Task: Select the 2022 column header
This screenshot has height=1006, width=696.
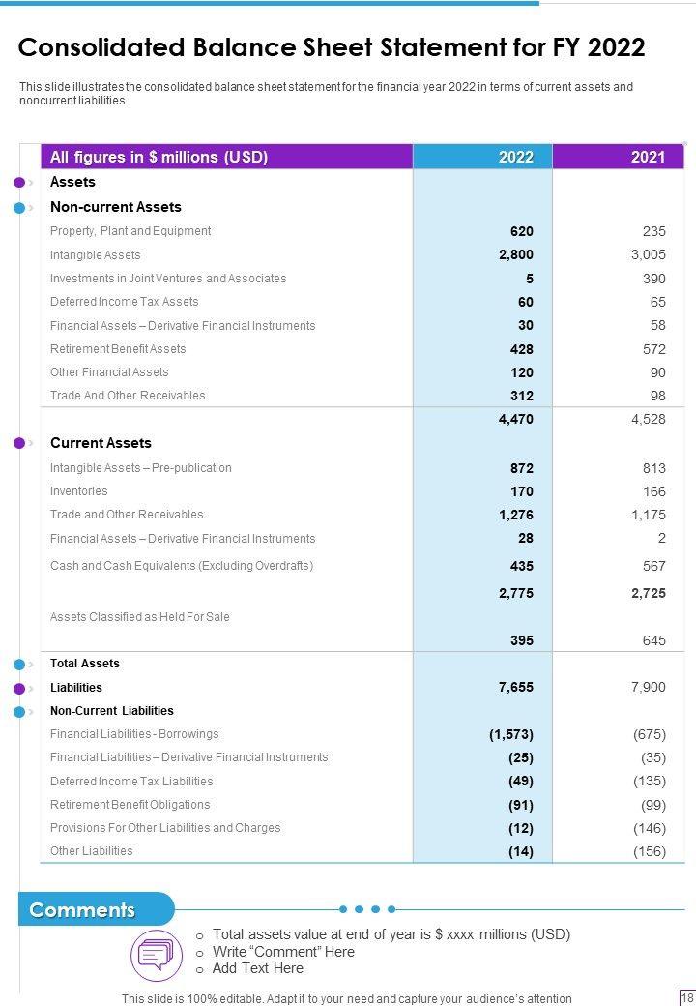Action: [x=516, y=157]
